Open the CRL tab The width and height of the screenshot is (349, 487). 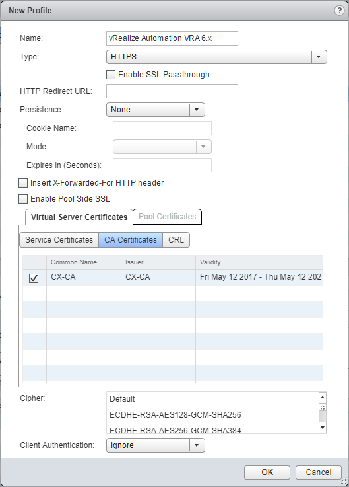coord(176,240)
